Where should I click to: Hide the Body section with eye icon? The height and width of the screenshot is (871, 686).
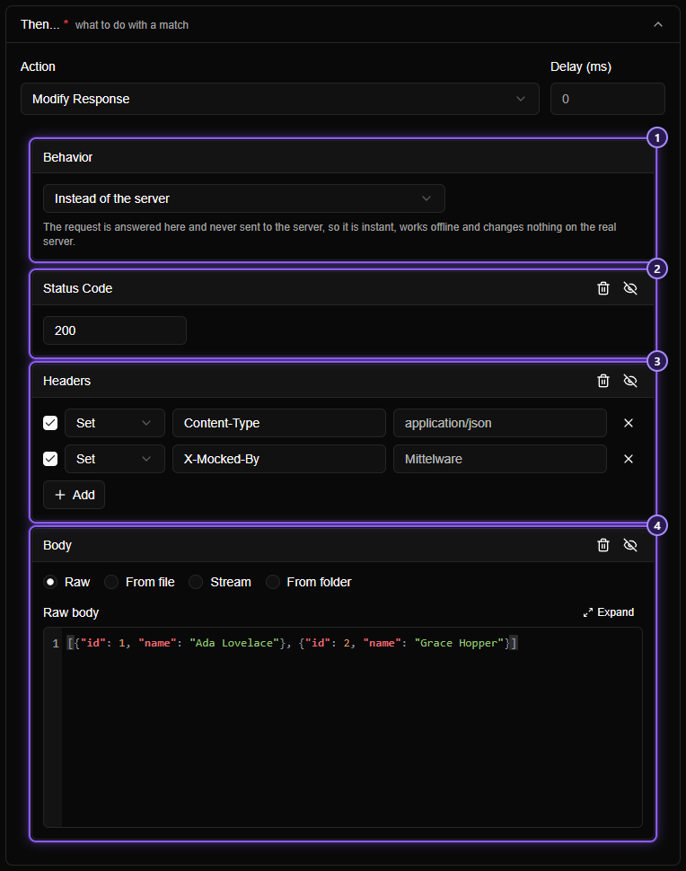coord(630,545)
